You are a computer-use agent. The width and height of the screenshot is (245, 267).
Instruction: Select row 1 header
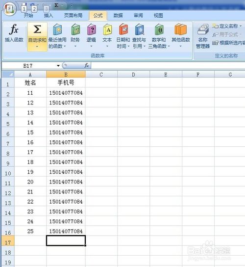tap(8, 83)
